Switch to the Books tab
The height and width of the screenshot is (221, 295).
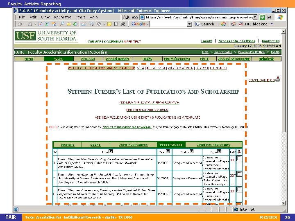tap(95, 145)
